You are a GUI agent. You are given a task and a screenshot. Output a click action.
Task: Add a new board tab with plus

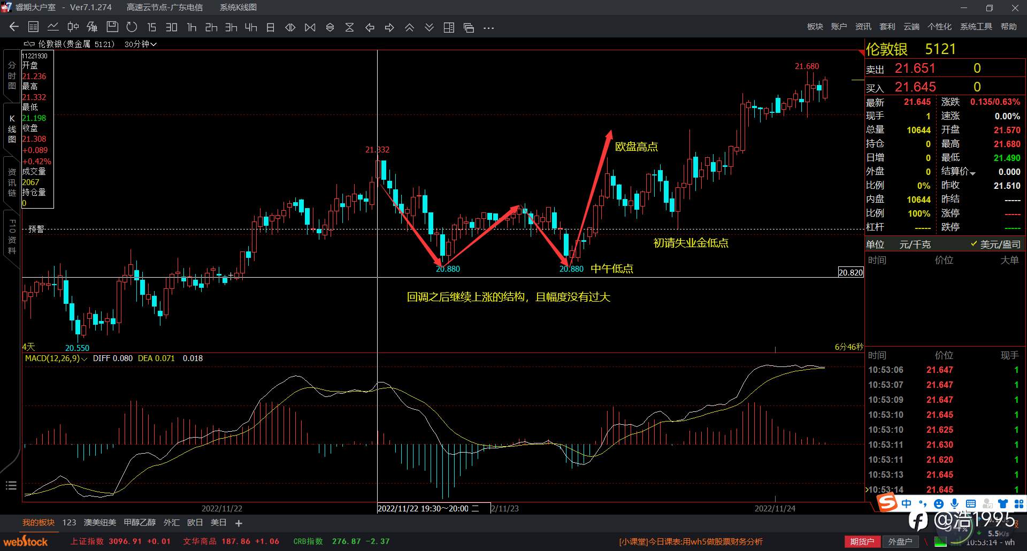pos(239,523)
